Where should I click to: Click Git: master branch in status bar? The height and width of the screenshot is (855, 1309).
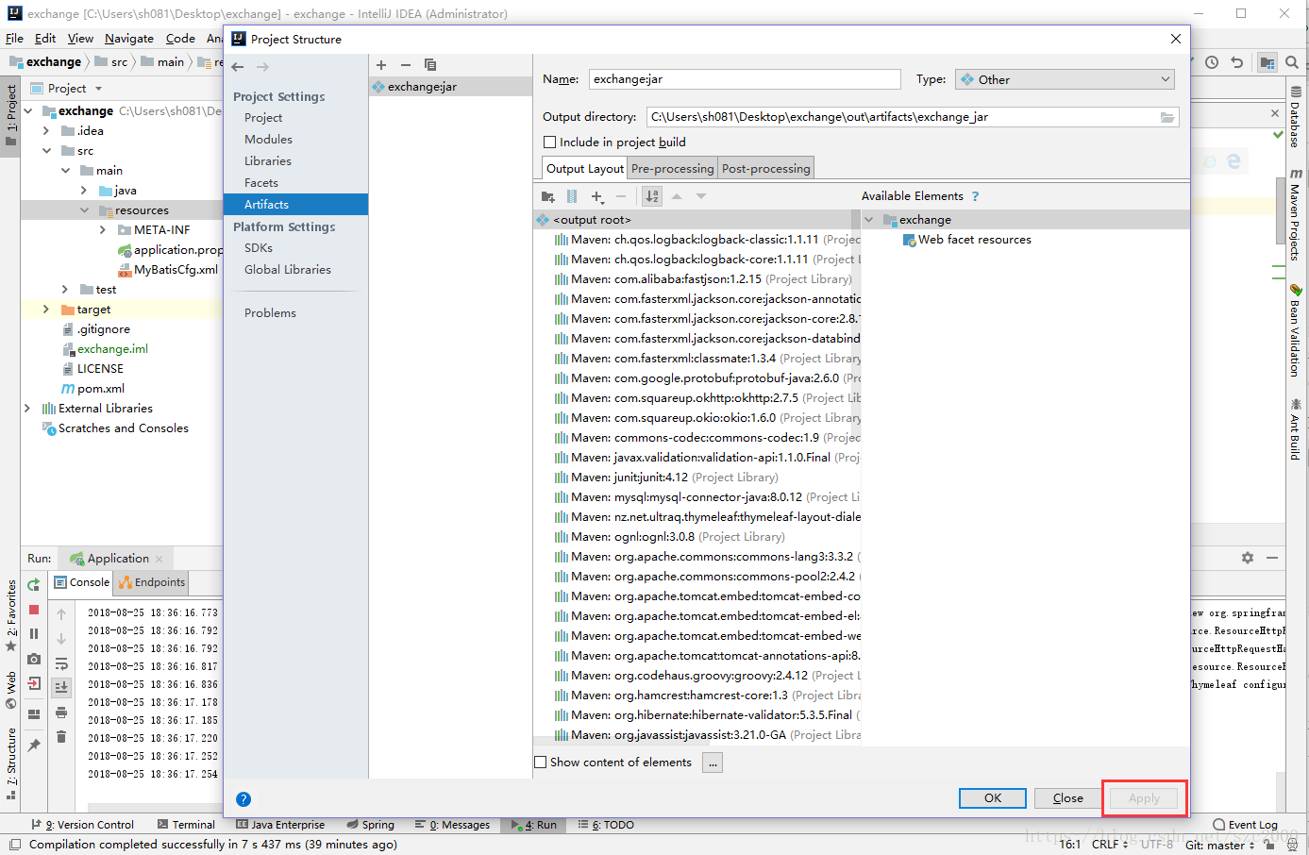(1219, 845)
